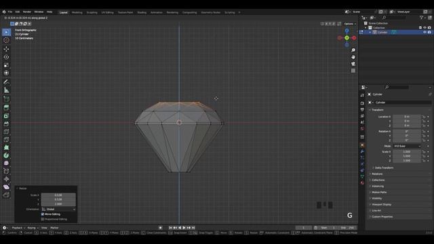Screen dimensions: 434x244
Task: Select the Measure ruler tool
Action: 6,90
